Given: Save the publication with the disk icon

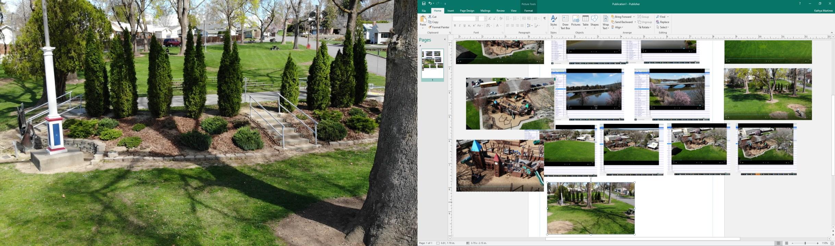Looking at the screenshot, I should (x=423, y=3).
